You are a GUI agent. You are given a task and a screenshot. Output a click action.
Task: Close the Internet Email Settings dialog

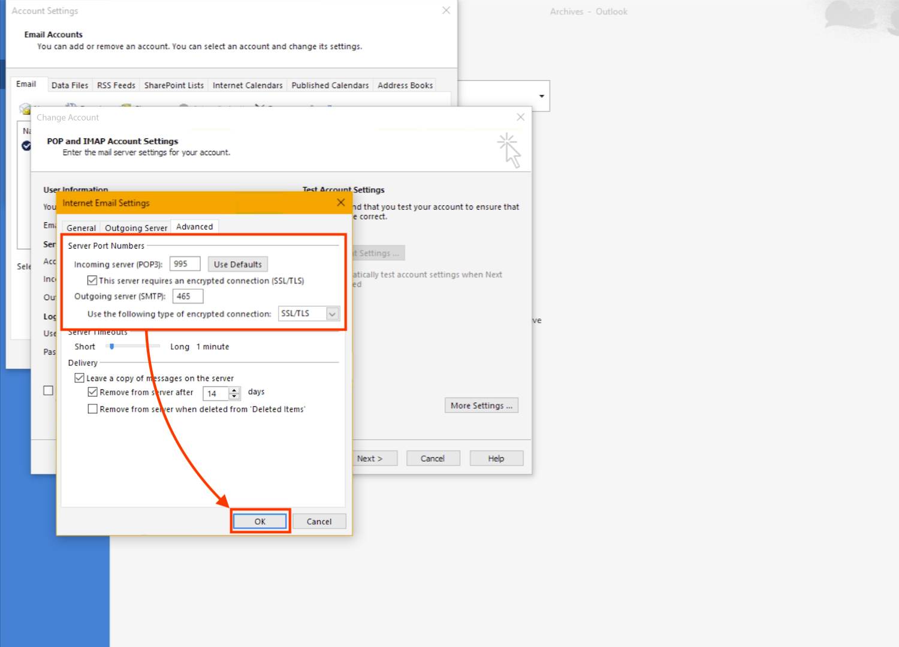click(x=340, y=202)
